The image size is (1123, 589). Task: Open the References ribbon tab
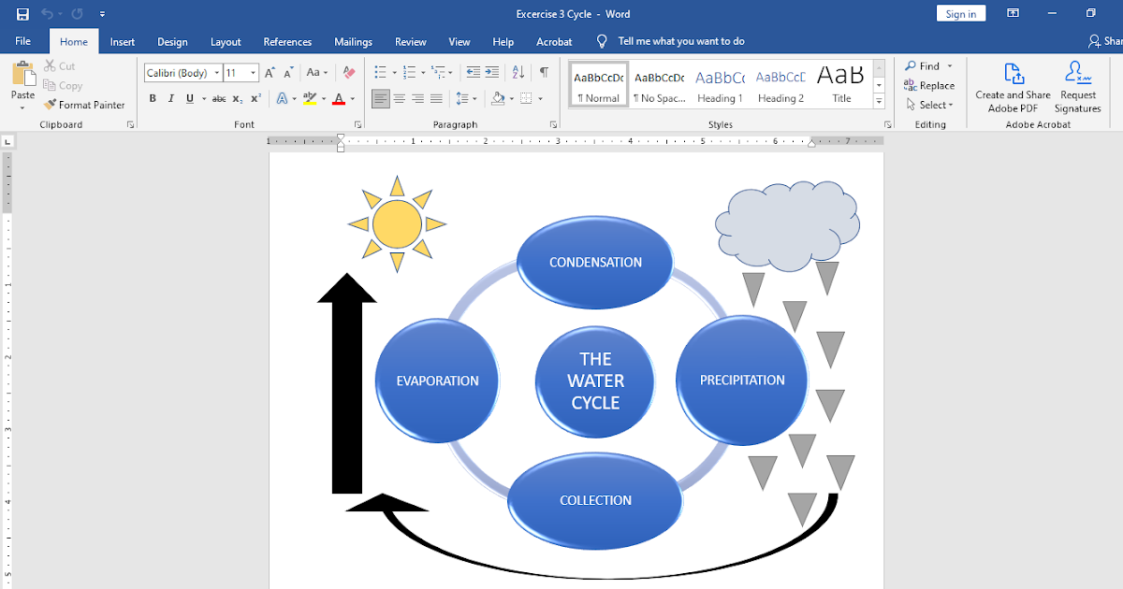point(287,41)
